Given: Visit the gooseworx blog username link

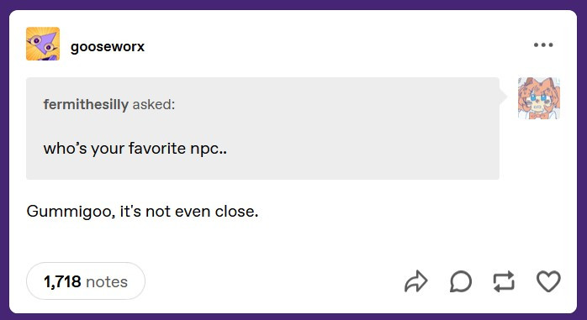Looking at the screenshot, I should point(108,46).
